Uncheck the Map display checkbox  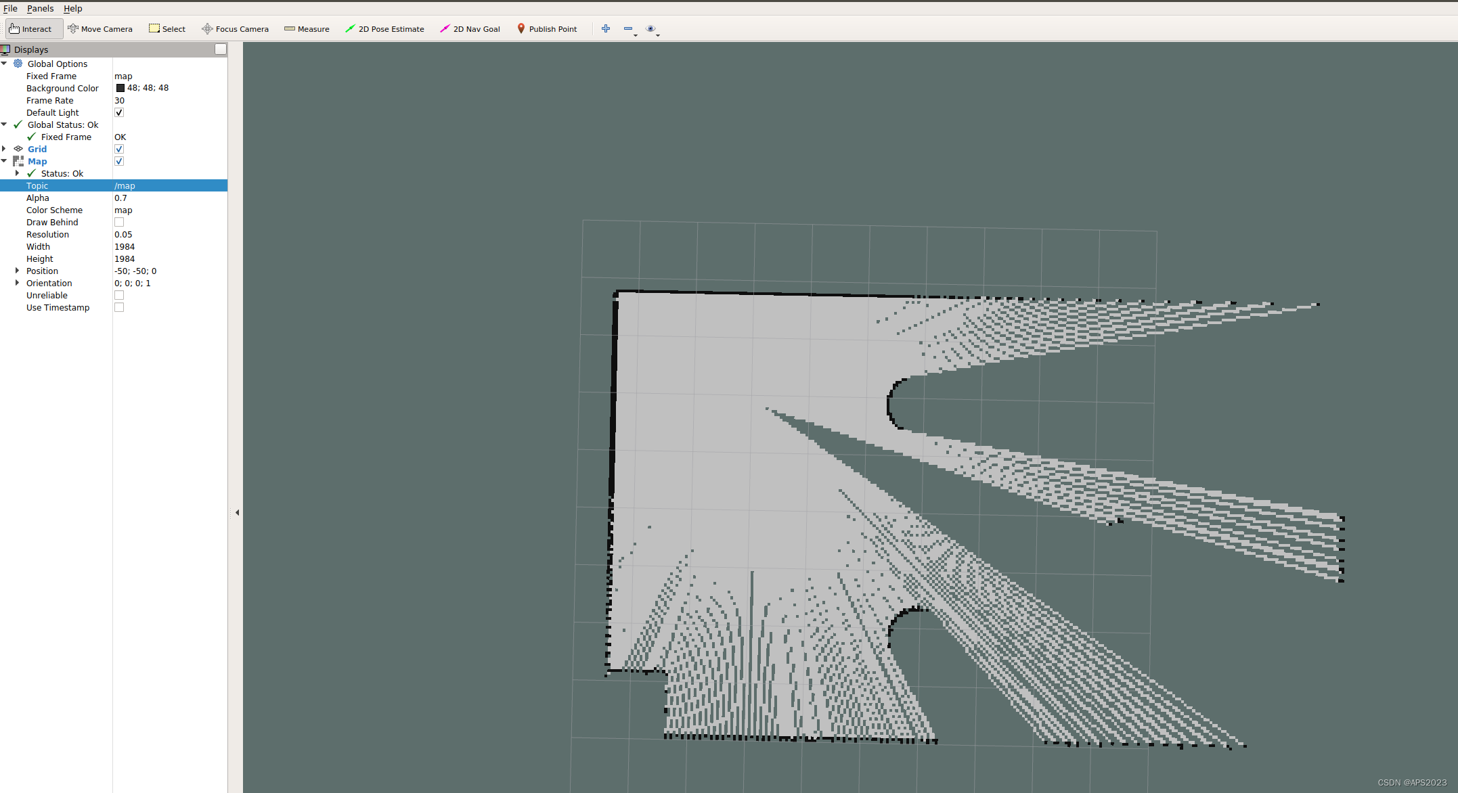119,161
